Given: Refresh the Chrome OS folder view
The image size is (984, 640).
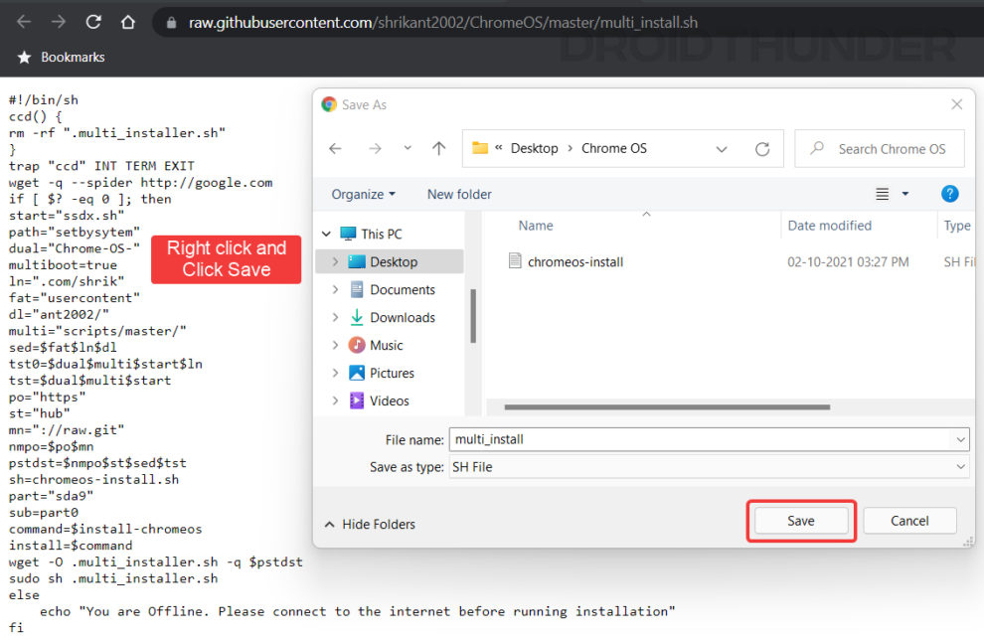Looking at the screenshot, I should 762,147.
